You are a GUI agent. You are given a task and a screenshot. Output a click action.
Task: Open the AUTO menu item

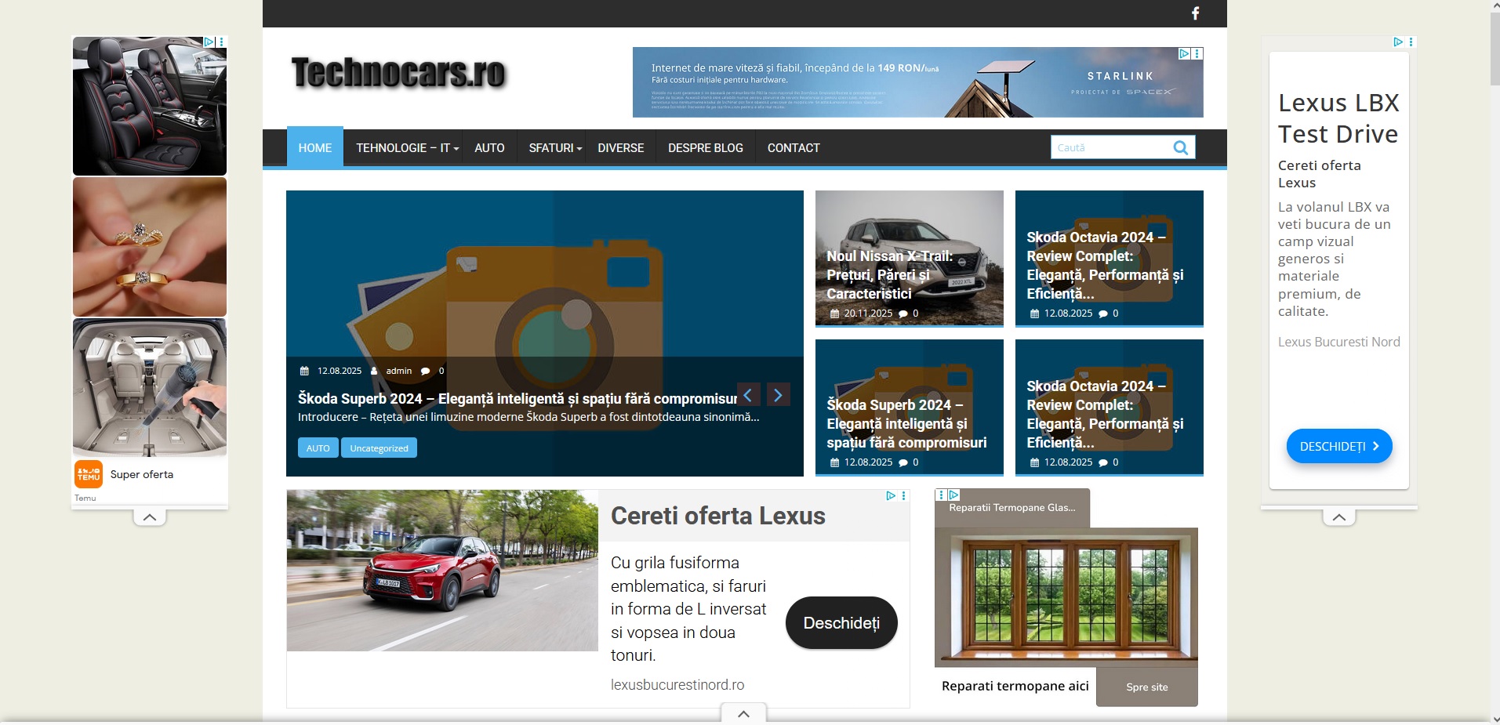(x=489, y=147)
